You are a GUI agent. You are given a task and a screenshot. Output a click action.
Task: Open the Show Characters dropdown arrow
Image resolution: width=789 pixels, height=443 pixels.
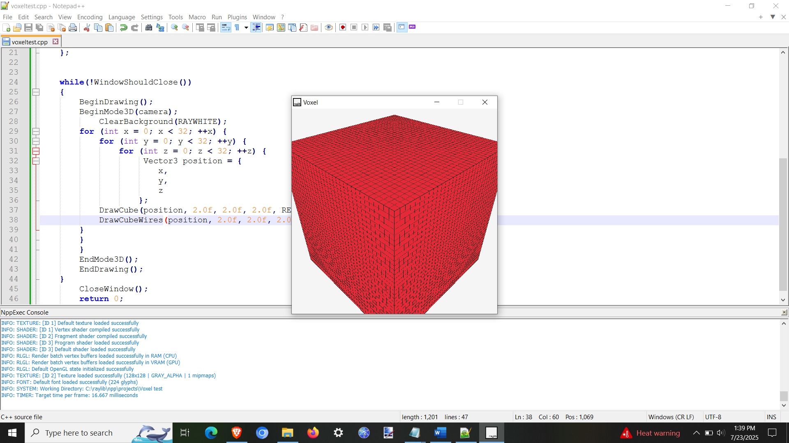[246, 27]
